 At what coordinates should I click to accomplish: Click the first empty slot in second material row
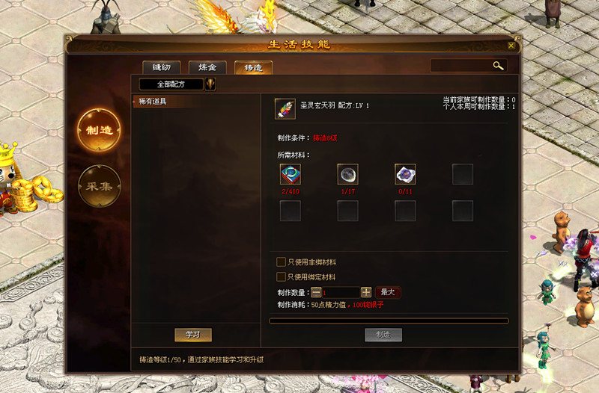[x=291, y=211]
